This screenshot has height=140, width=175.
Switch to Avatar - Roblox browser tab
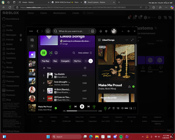coord(34,2)
